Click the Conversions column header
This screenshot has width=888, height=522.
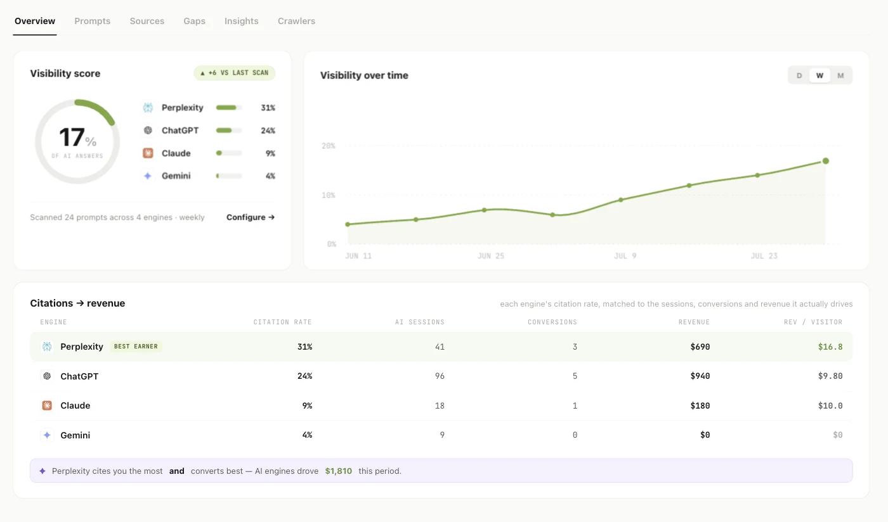(552, 322)
